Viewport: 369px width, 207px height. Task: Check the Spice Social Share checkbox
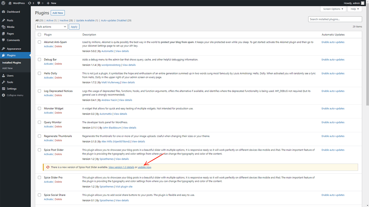tap(39, 195)
